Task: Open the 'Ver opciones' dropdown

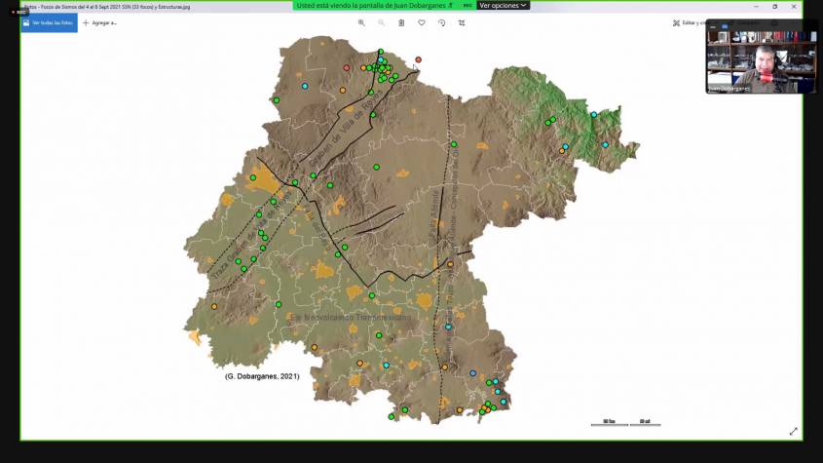Action: [x=504, y=5]
